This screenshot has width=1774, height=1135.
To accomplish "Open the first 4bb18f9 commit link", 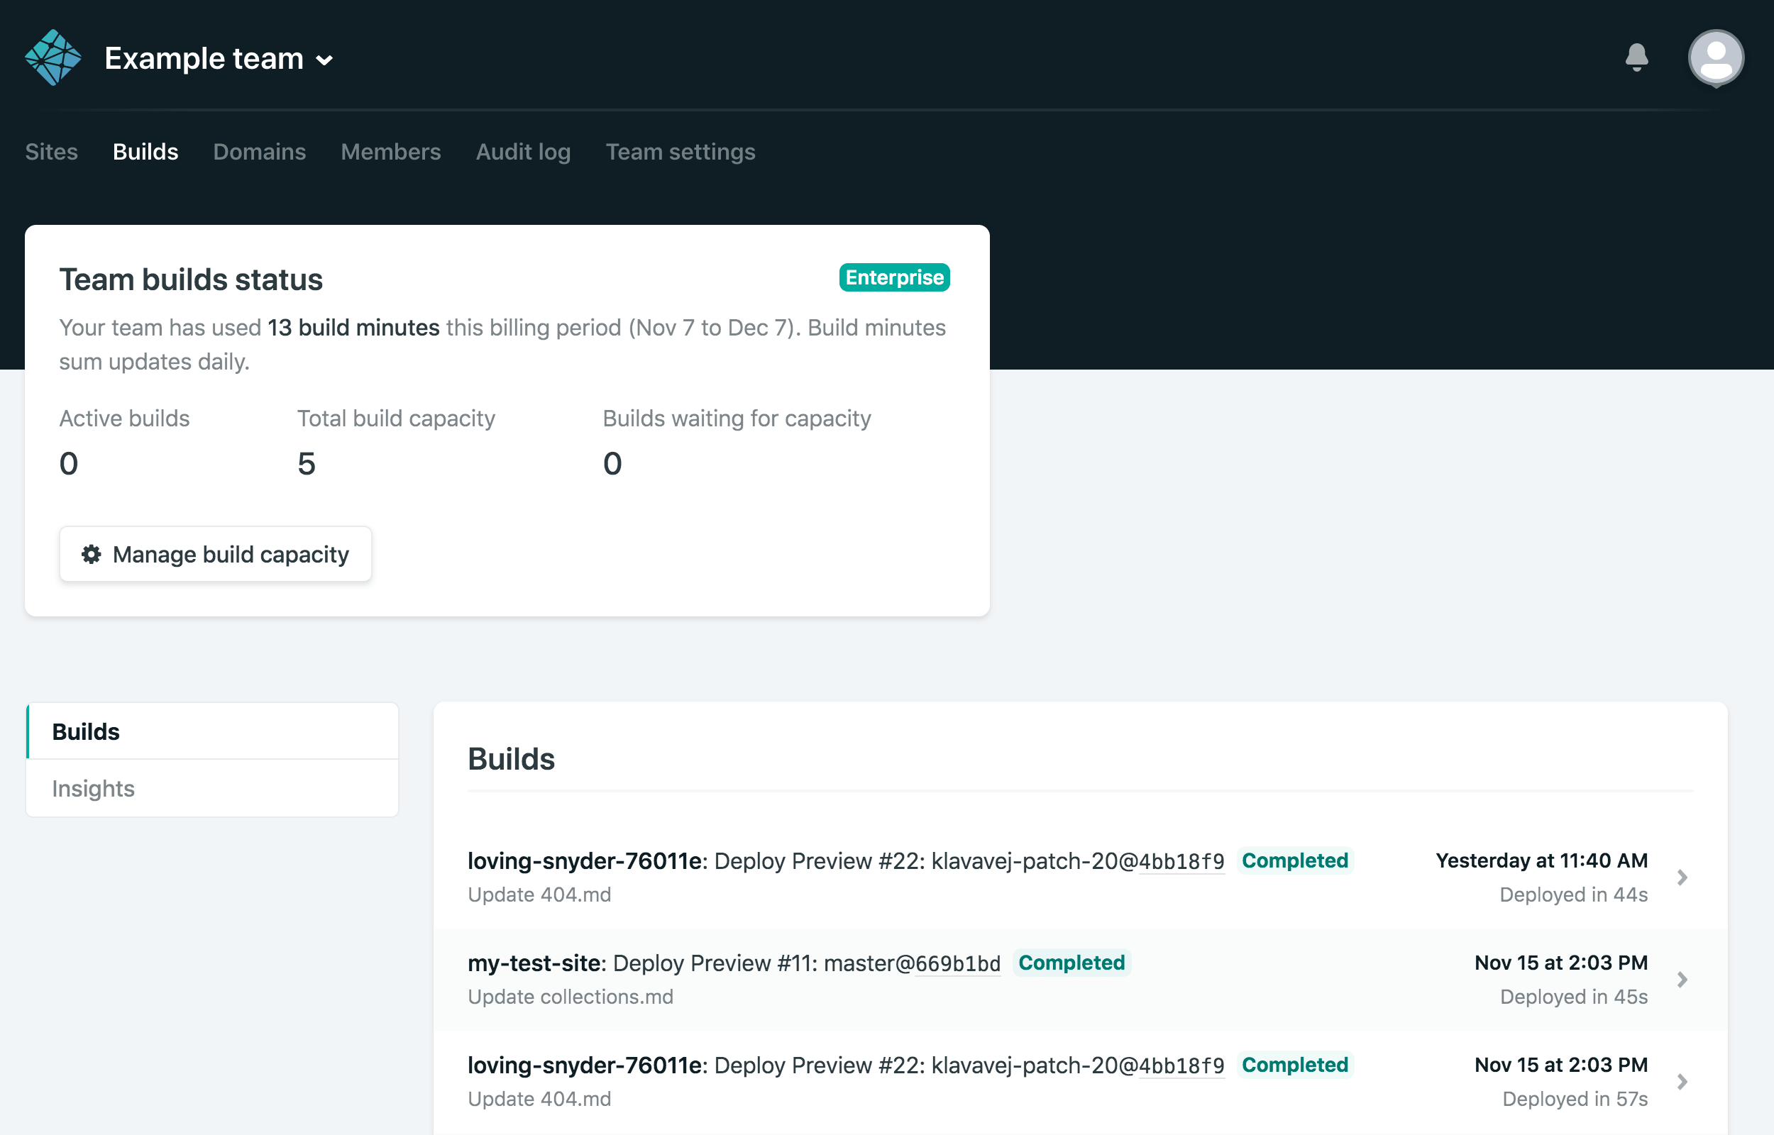I will 1181,862.
